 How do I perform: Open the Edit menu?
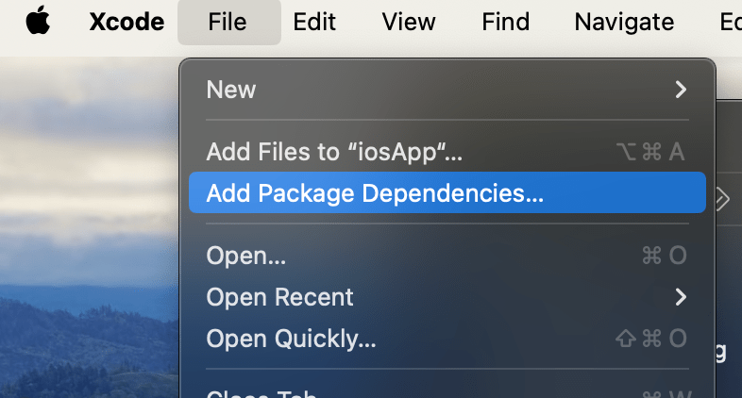point(314,22)
